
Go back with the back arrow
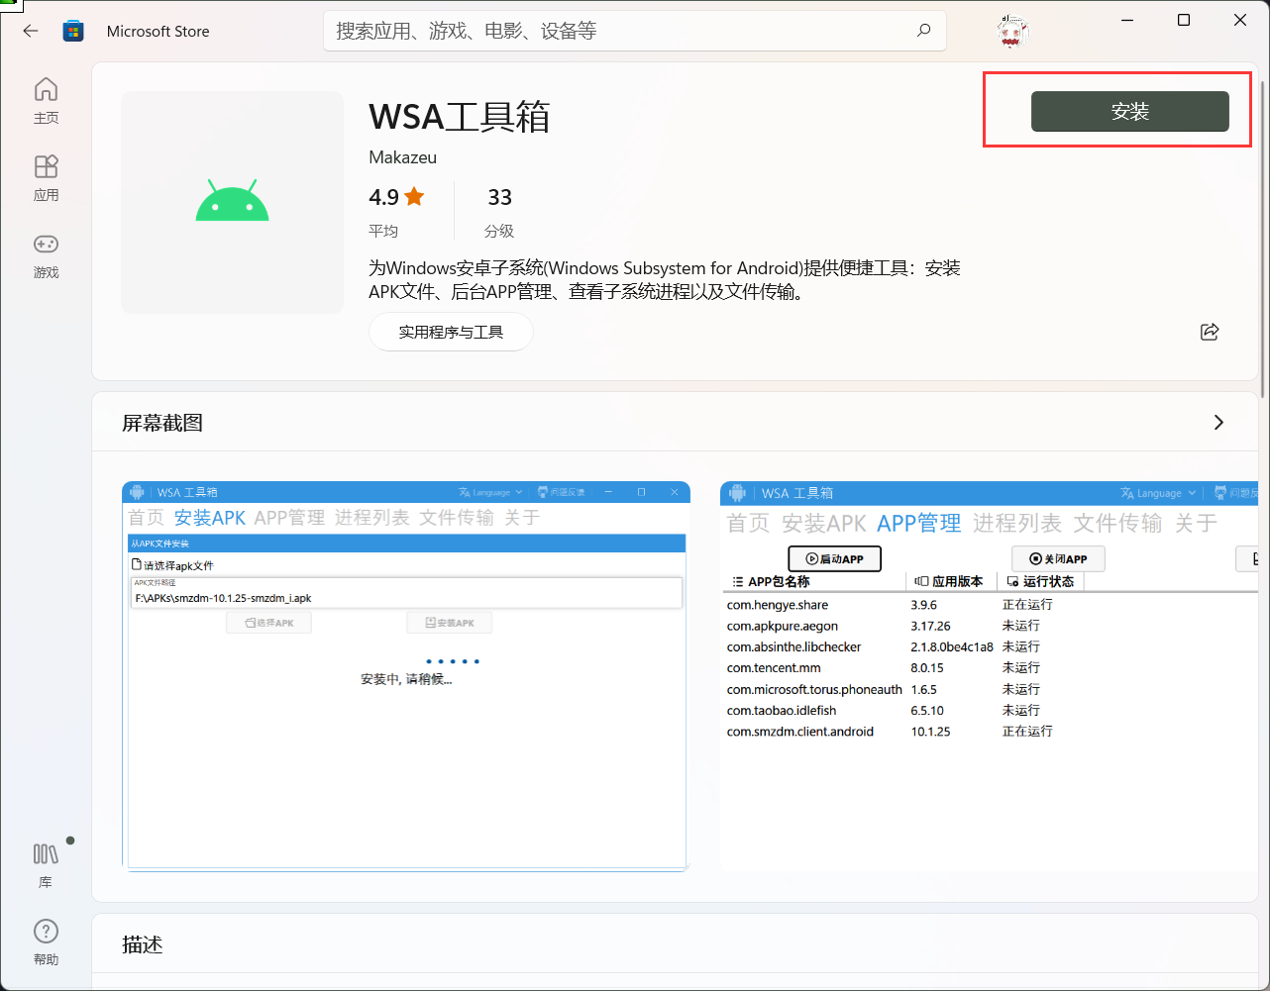(x=31, y=31)
